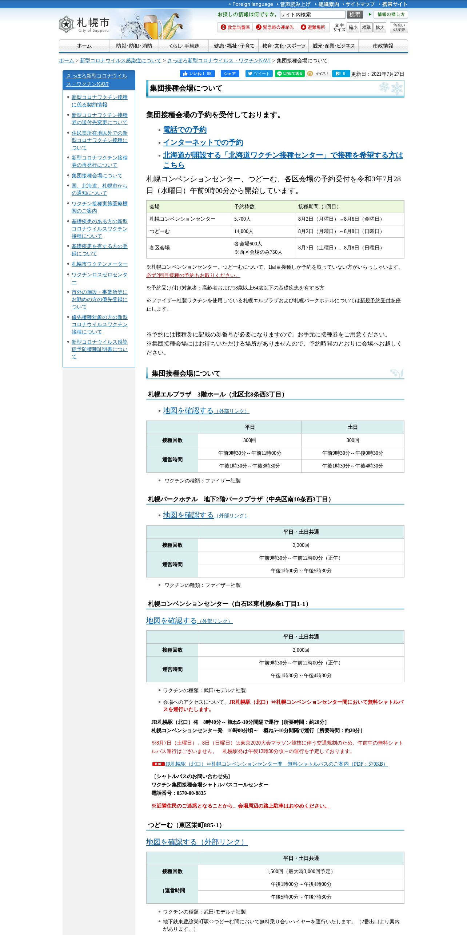The height and width of the screenshot is (935, 467).
Task: Open 緊急時の連絡先 button
Action: click(x=275, y=27)
